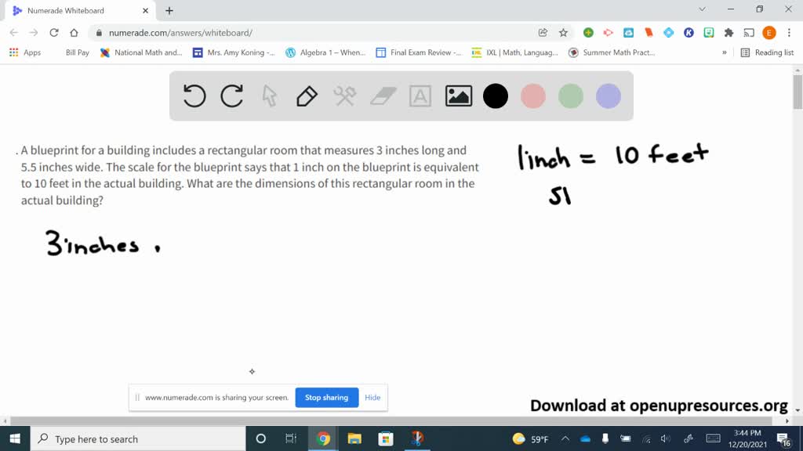The image size is (803, 451).
Task: Open the crossed tools settings icon
Action: (x=345, y=96)
